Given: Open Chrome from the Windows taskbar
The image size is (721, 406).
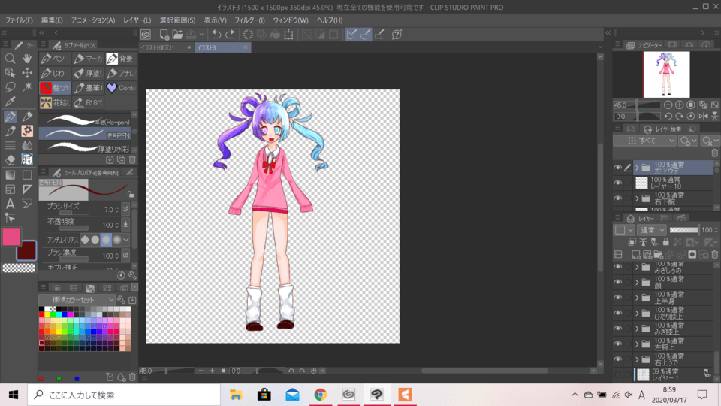Looking at the screenshot, I should pos(321,395).
